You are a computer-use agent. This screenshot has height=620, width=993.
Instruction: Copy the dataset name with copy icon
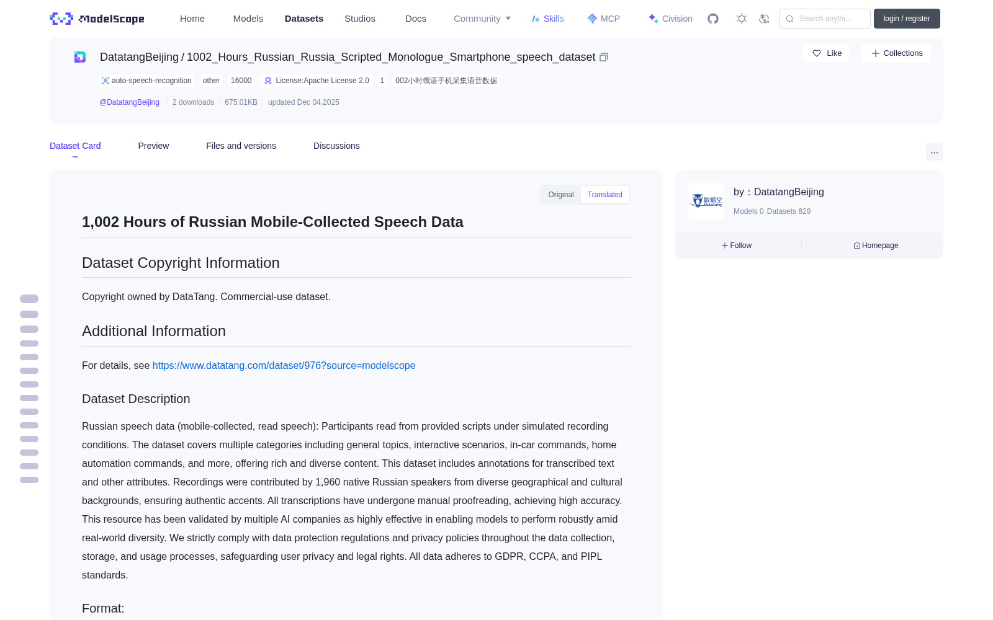pos(604,57)
